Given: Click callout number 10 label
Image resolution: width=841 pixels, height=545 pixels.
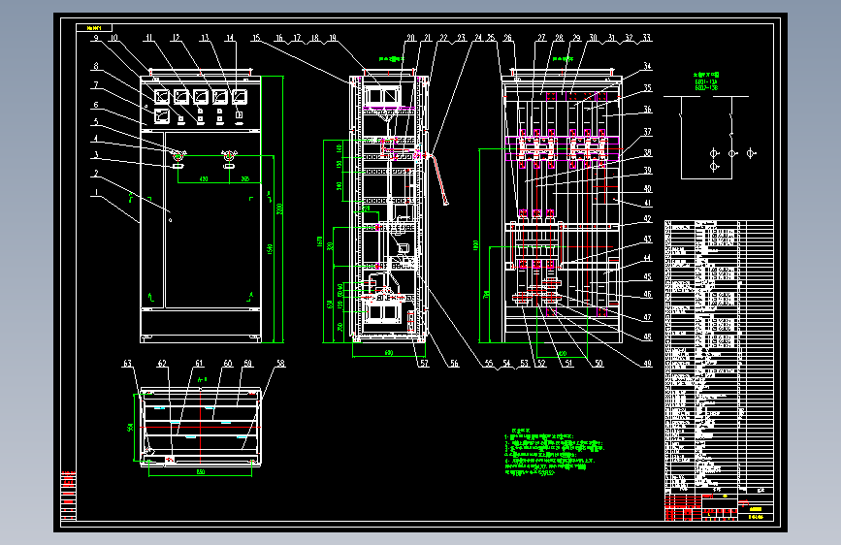Looking at the screenshot, I should point(113,38).
